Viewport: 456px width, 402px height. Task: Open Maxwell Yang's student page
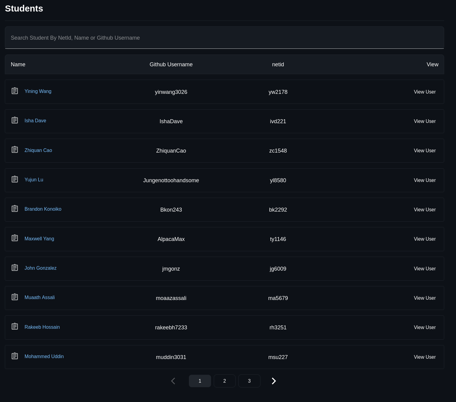[39, 239]
